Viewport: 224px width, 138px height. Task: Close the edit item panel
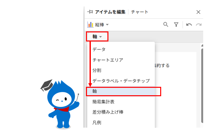pyautogui.click(x=198, y=12)
